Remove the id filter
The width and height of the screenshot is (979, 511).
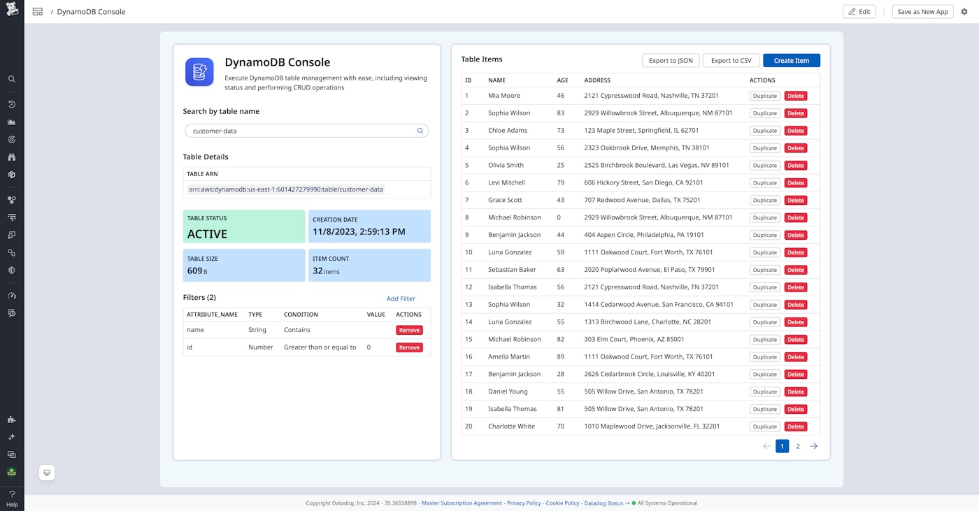point(409,347)
